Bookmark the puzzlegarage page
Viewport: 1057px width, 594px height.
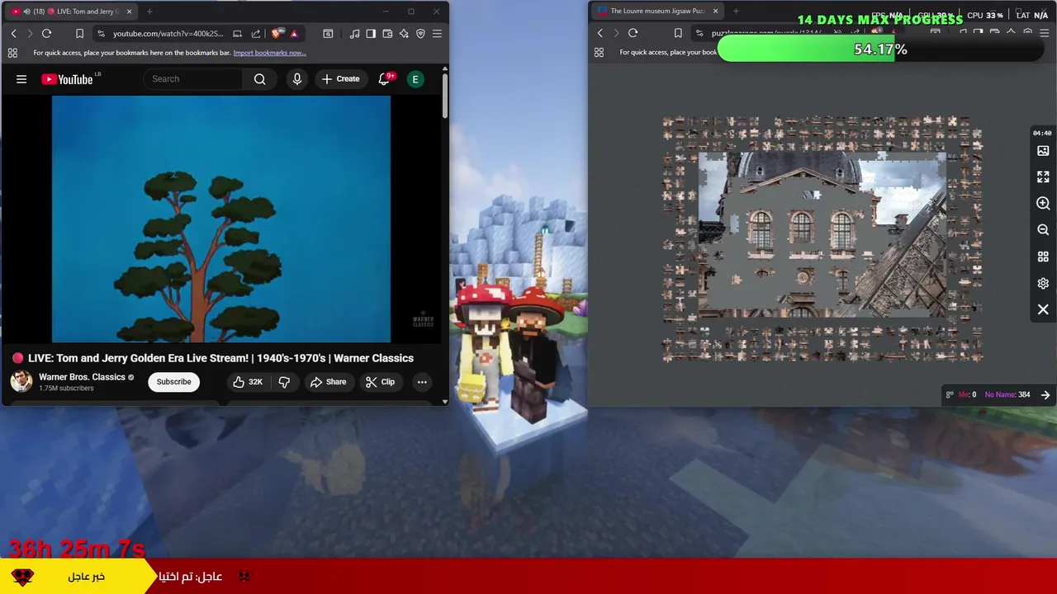[677, 33]
